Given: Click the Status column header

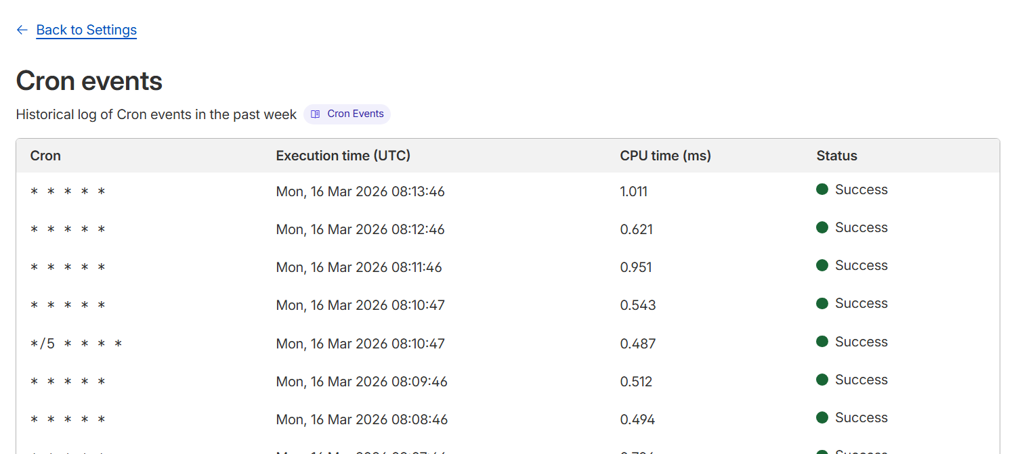Looking at the screenshot, I should click(x=836, y=156).
